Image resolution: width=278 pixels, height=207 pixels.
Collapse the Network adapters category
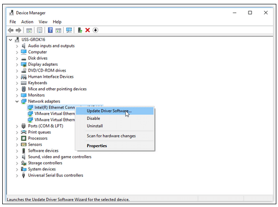17,101
